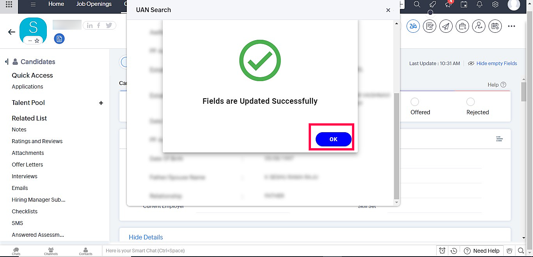Open the calendar icon in top bar

coord(464,4)
